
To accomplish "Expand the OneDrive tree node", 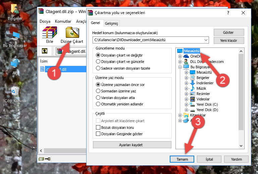I will tap(180, 56).
